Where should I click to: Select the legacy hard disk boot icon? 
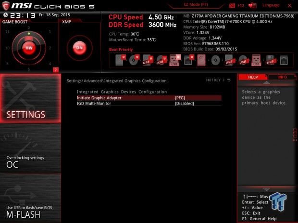click(x=201, y=60)
